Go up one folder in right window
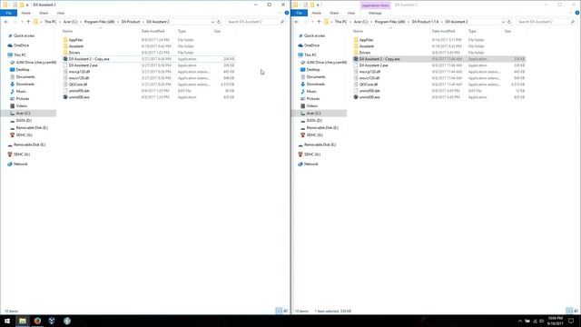The height and width of the screenshot is (327, 581). 319,22
